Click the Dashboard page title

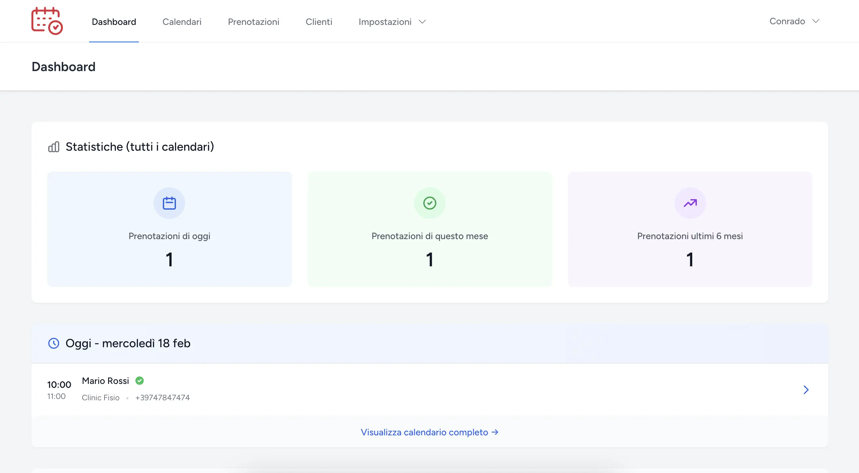tap(63, 67)
